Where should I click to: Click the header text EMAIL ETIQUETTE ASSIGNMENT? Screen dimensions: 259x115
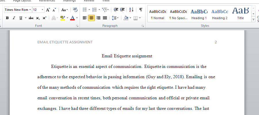(x=65, y=42)
